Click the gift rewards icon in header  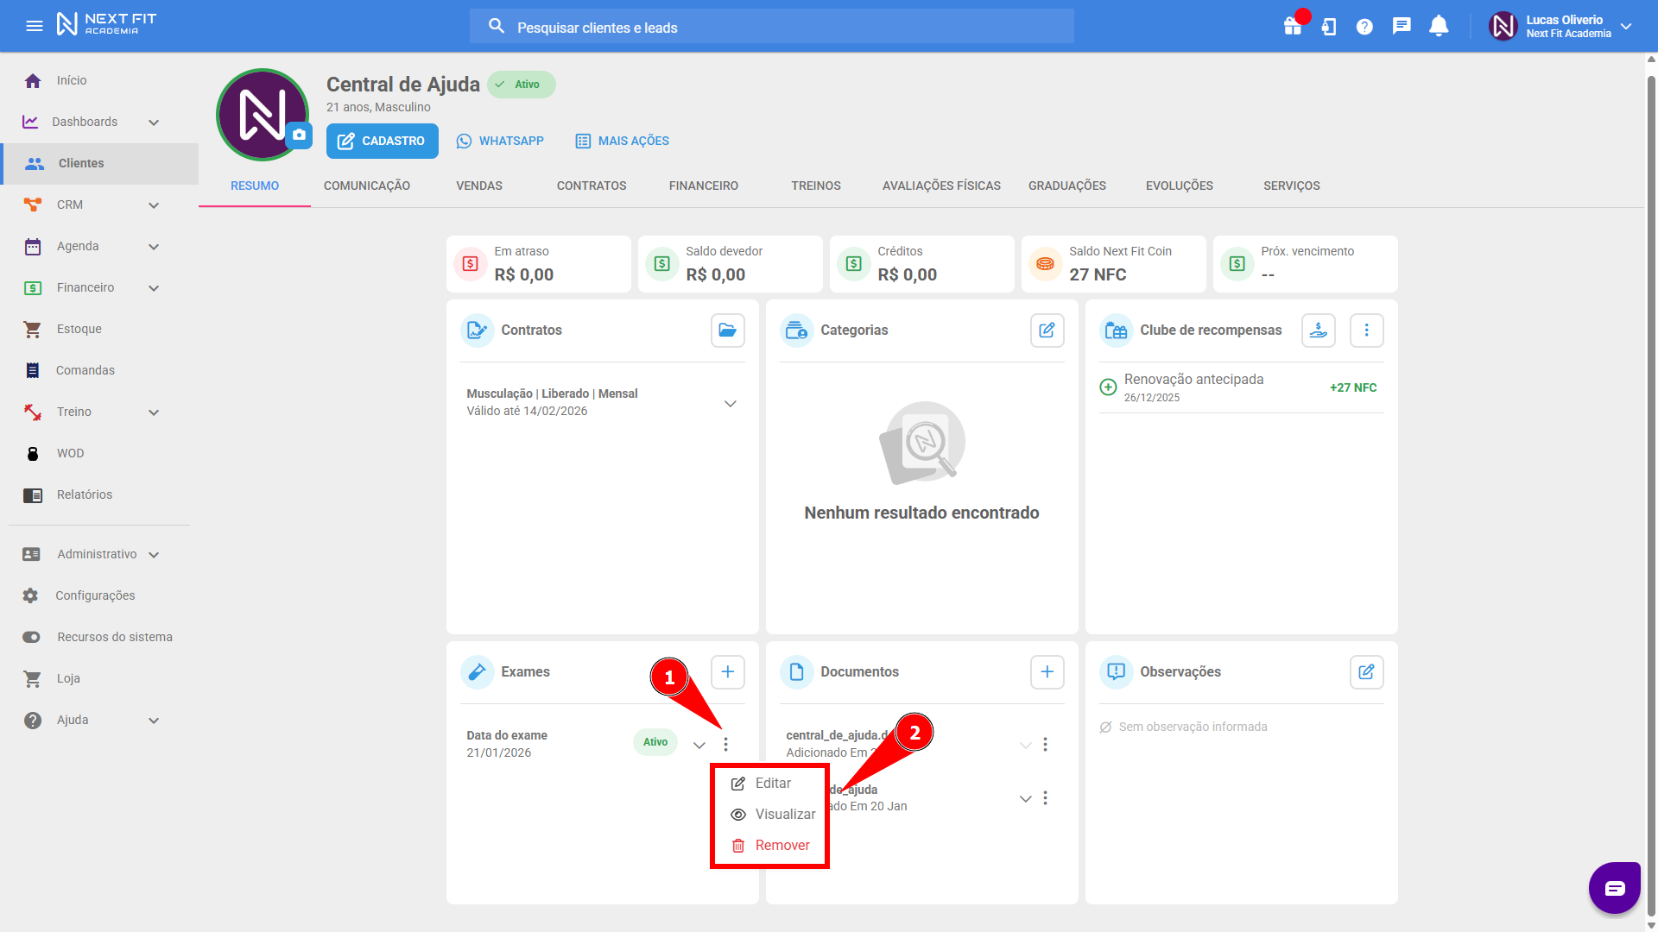tap(1292, 26)
